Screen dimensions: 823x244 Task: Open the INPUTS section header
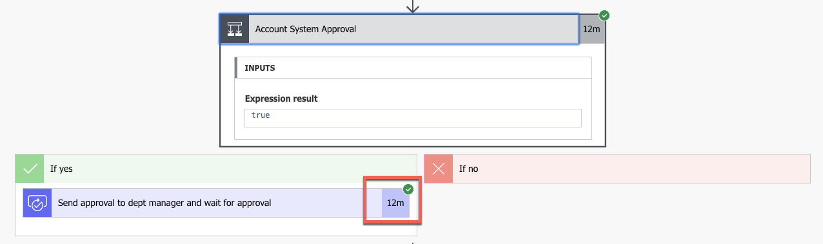pos(413,68)
